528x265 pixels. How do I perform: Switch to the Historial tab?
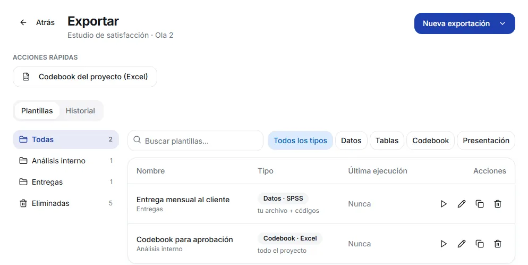[x=80, y=111]
